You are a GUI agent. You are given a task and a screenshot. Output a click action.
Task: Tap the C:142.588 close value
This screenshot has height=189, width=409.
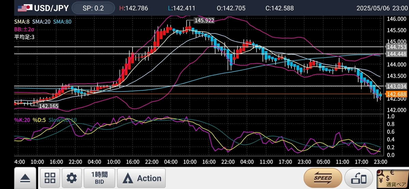pyautogui.click(x=279, y=8)
